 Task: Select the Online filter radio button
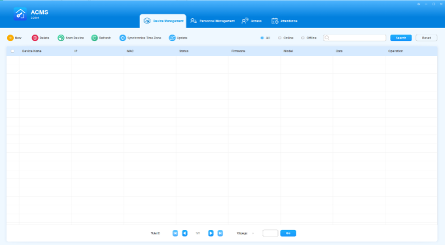[280, 38]
